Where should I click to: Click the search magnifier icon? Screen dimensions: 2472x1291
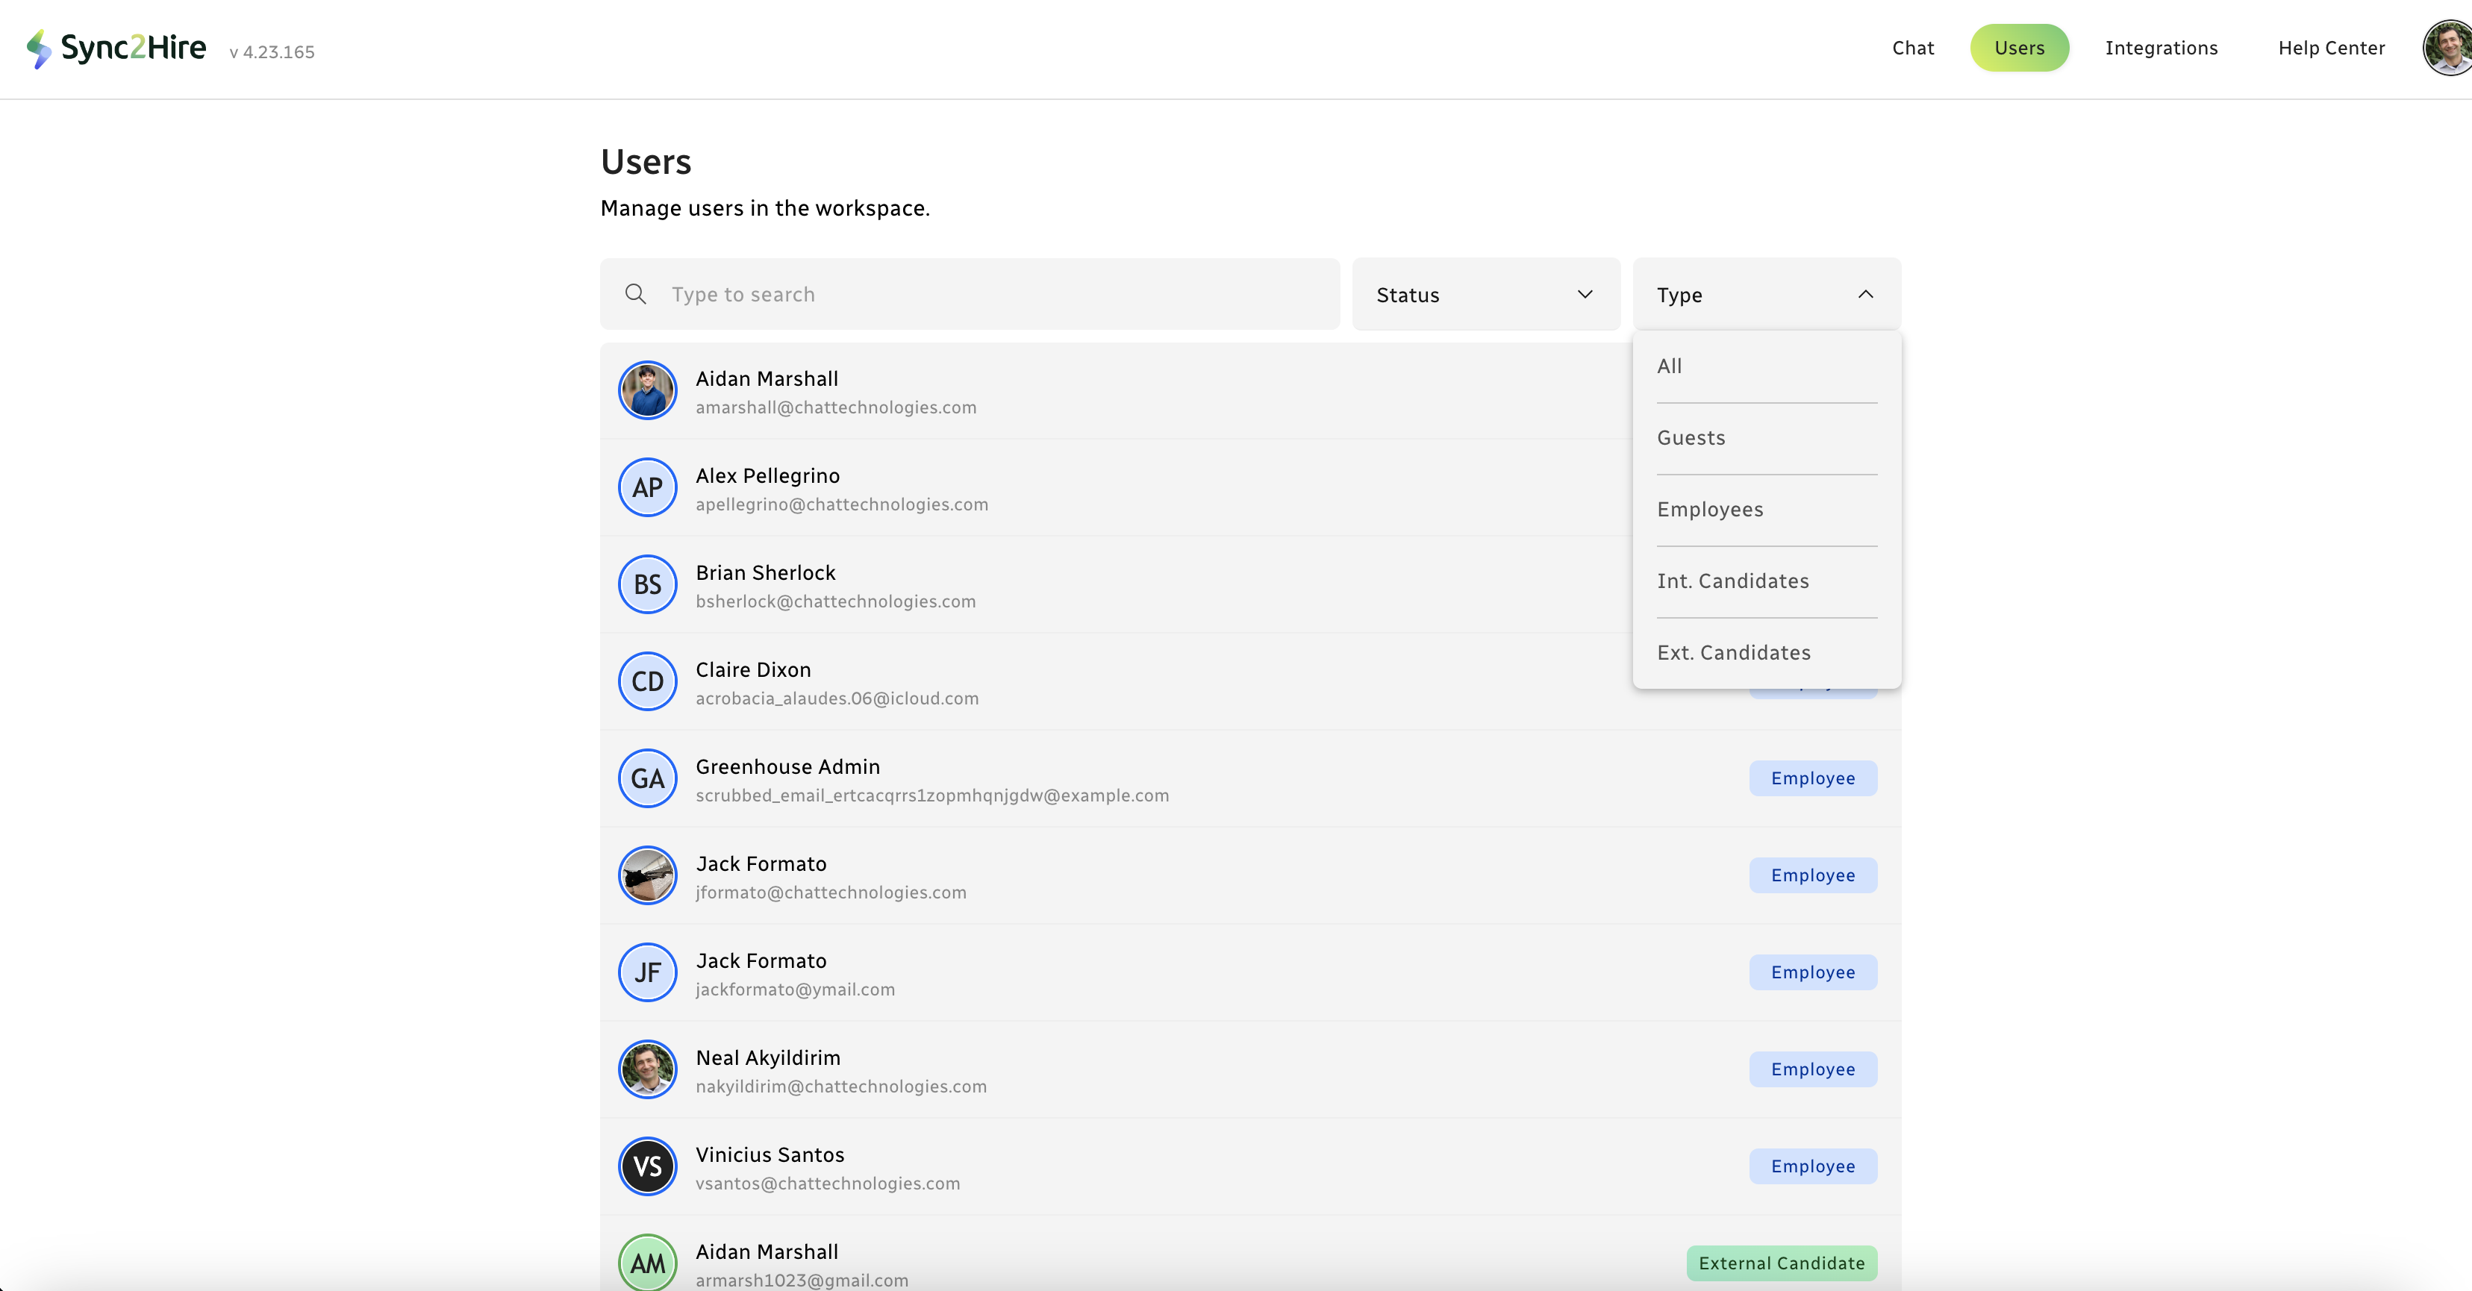635,293
